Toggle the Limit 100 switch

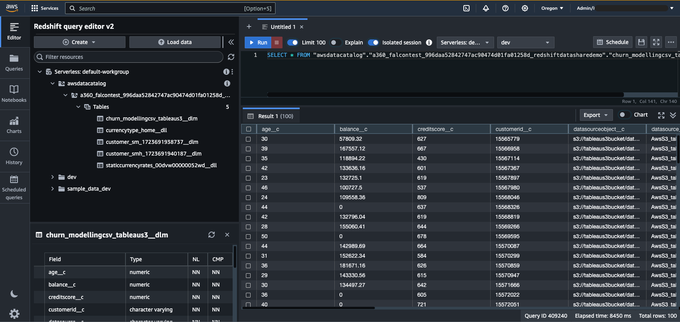[293, 42]
